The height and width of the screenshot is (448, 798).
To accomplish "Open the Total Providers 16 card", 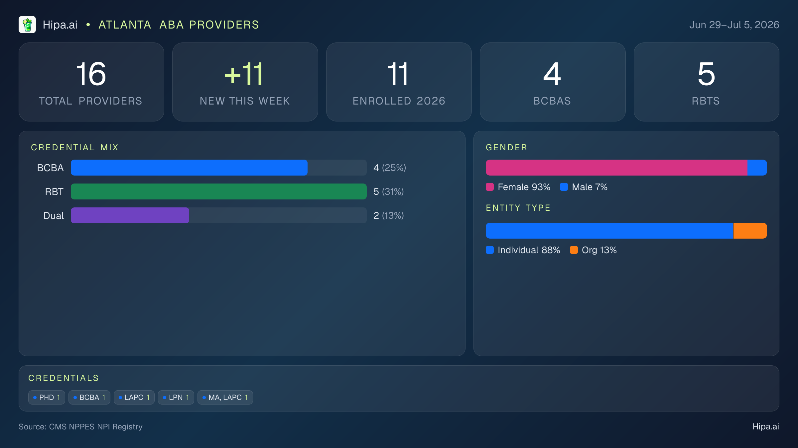I will (x=91, y=82).
